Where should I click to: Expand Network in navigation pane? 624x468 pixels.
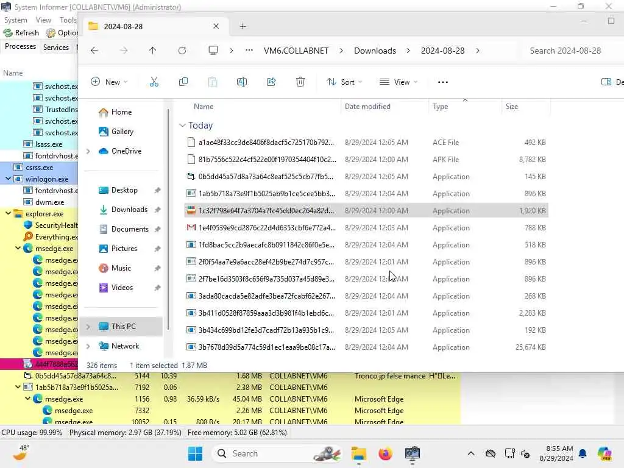[88, 346]
